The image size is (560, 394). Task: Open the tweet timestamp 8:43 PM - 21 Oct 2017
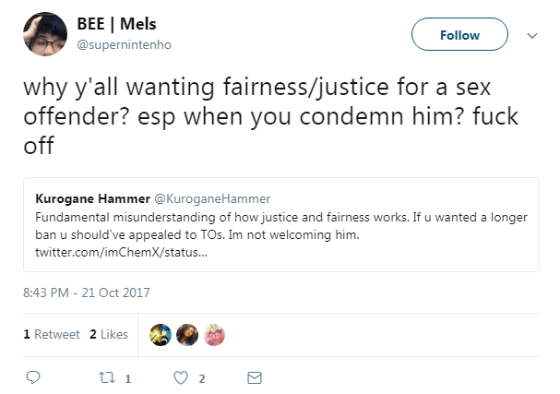pyautogui.click(x=87, y=293)
